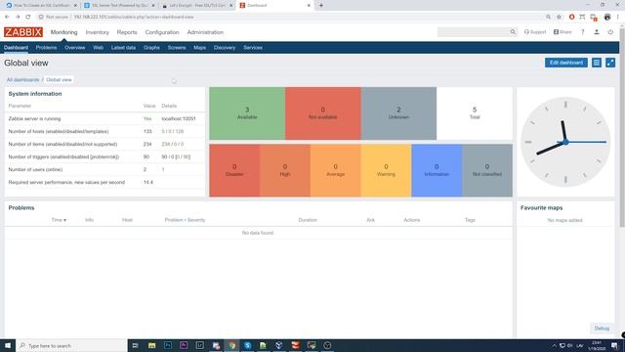
Task: Click the All dashboards breadcrumb link
Action: (22, 80)
